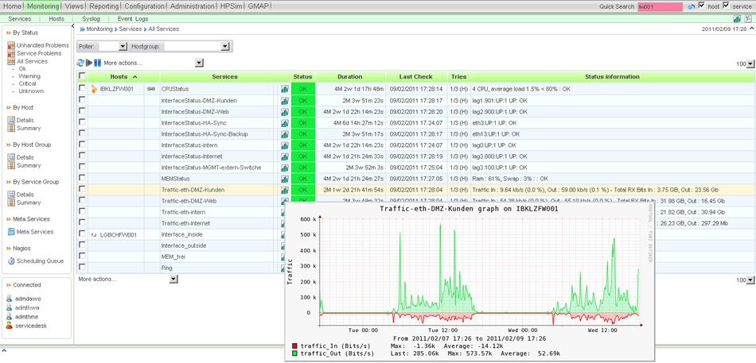Click the link icon beside host IBKLZFW001
Image resolution: width=756 pixels, height=363 pixels.
pyautogui.click(x=150, y=89)
